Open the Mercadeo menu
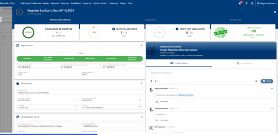This screenshot has width=278, height=135. (x=55, y=3)
